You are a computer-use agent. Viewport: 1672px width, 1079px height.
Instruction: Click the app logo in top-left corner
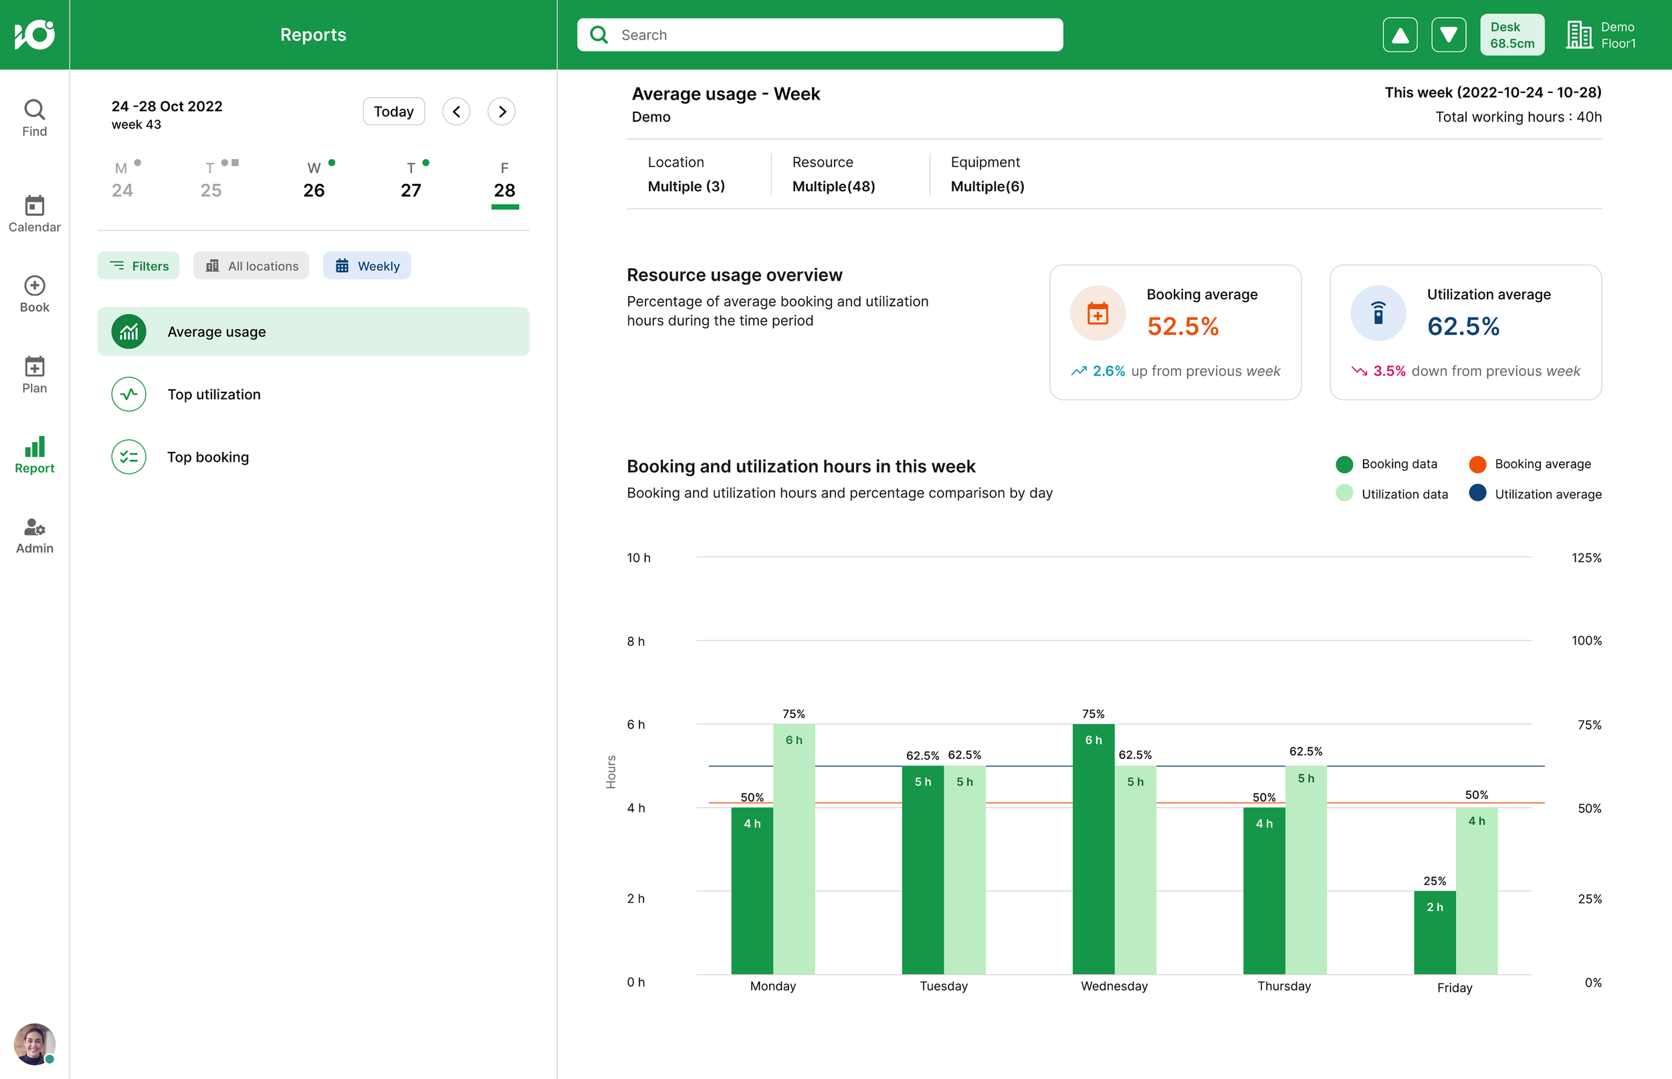click(x=34, y=34)
